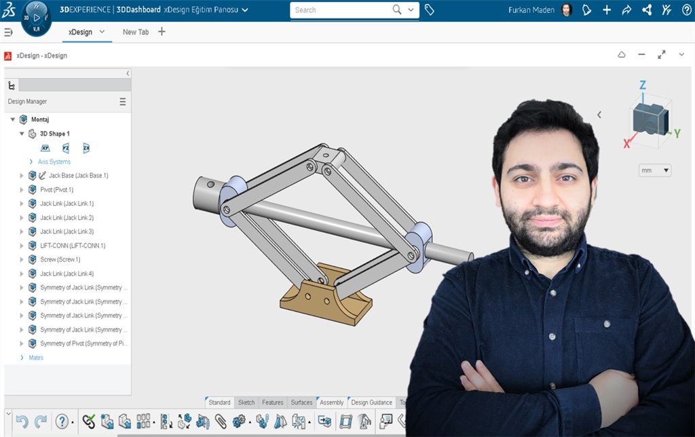Open the New Tab dashboard tab
This screenshot has width=695, height=437.
[136, 32]
